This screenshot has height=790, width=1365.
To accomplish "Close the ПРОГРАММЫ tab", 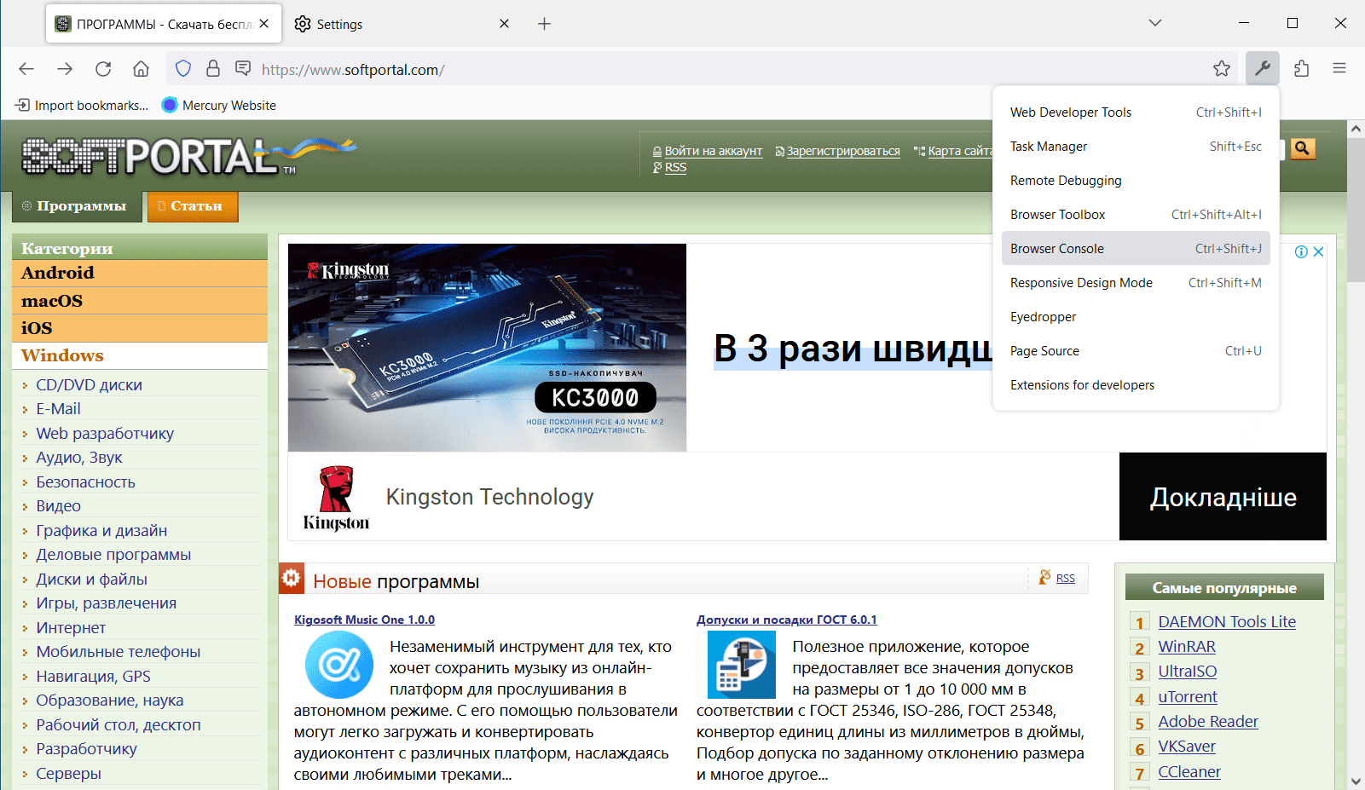I will click(264, 23).
